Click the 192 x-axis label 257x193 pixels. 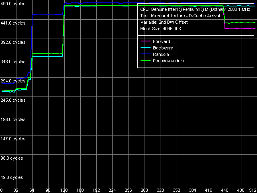[96, 190]
